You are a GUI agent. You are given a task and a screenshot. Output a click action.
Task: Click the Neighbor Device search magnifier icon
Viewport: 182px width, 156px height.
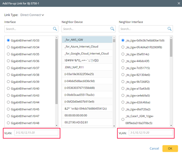coord(112,29)
